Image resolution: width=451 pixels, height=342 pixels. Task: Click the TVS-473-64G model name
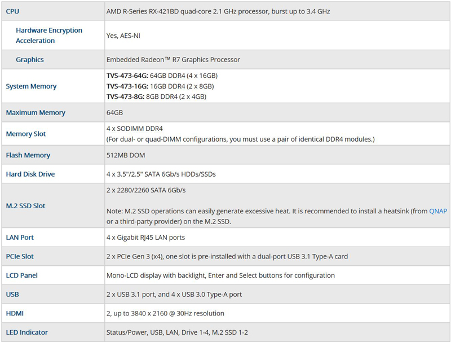tap(127, 76)
